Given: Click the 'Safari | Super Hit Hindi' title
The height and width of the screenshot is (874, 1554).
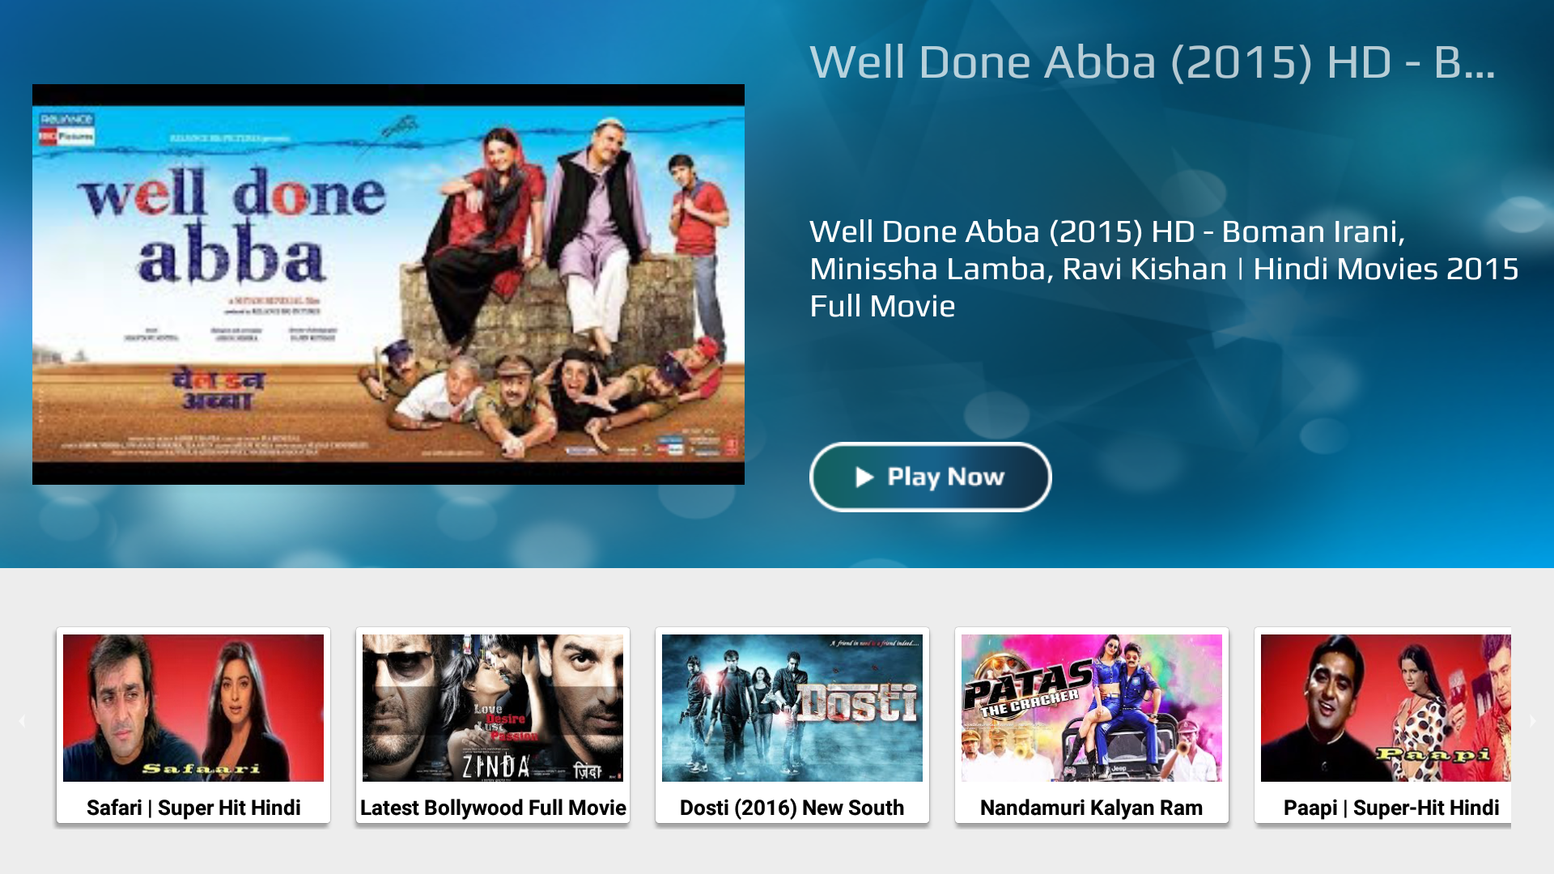Looking at the screenshot, I should pyautogui.click(x=193, y=808).
